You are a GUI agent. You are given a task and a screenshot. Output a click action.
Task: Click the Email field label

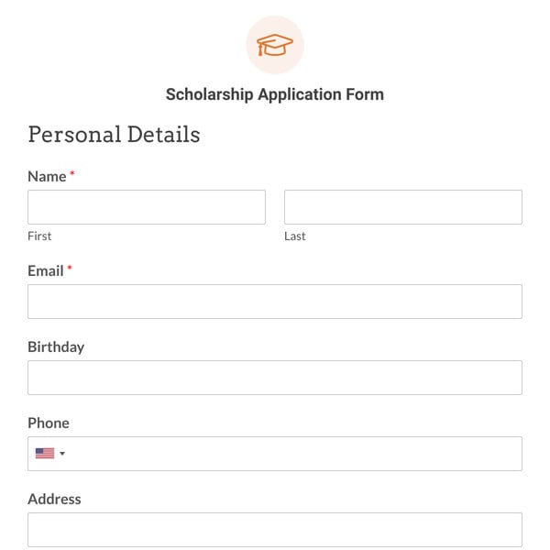(x=46, y=270)
